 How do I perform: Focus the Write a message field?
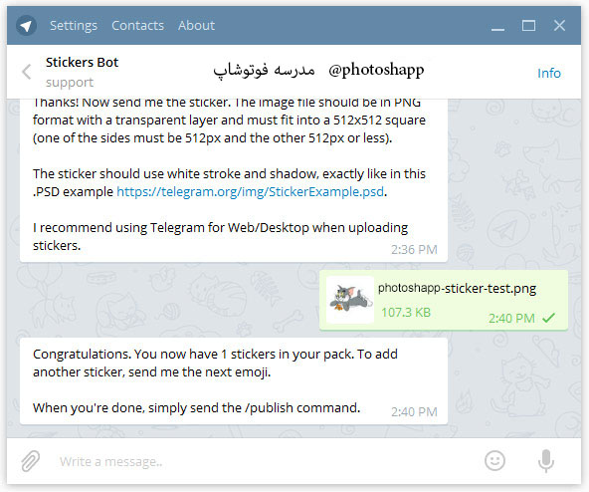coord(263,461)
